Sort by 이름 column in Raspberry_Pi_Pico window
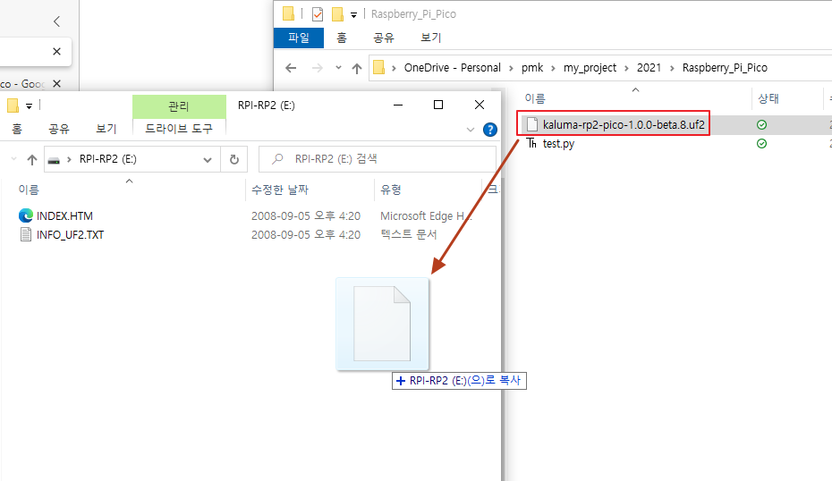The width and height of the screenshot is (832, 481). coord(535,98)
